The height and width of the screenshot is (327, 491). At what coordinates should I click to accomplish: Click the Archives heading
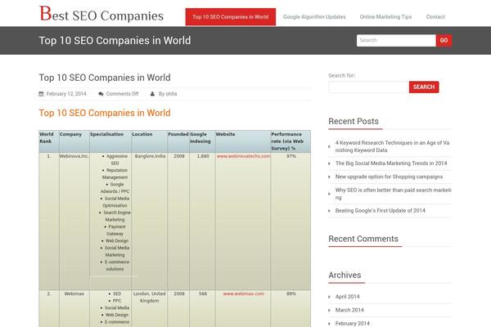click(x=345, y=275)
